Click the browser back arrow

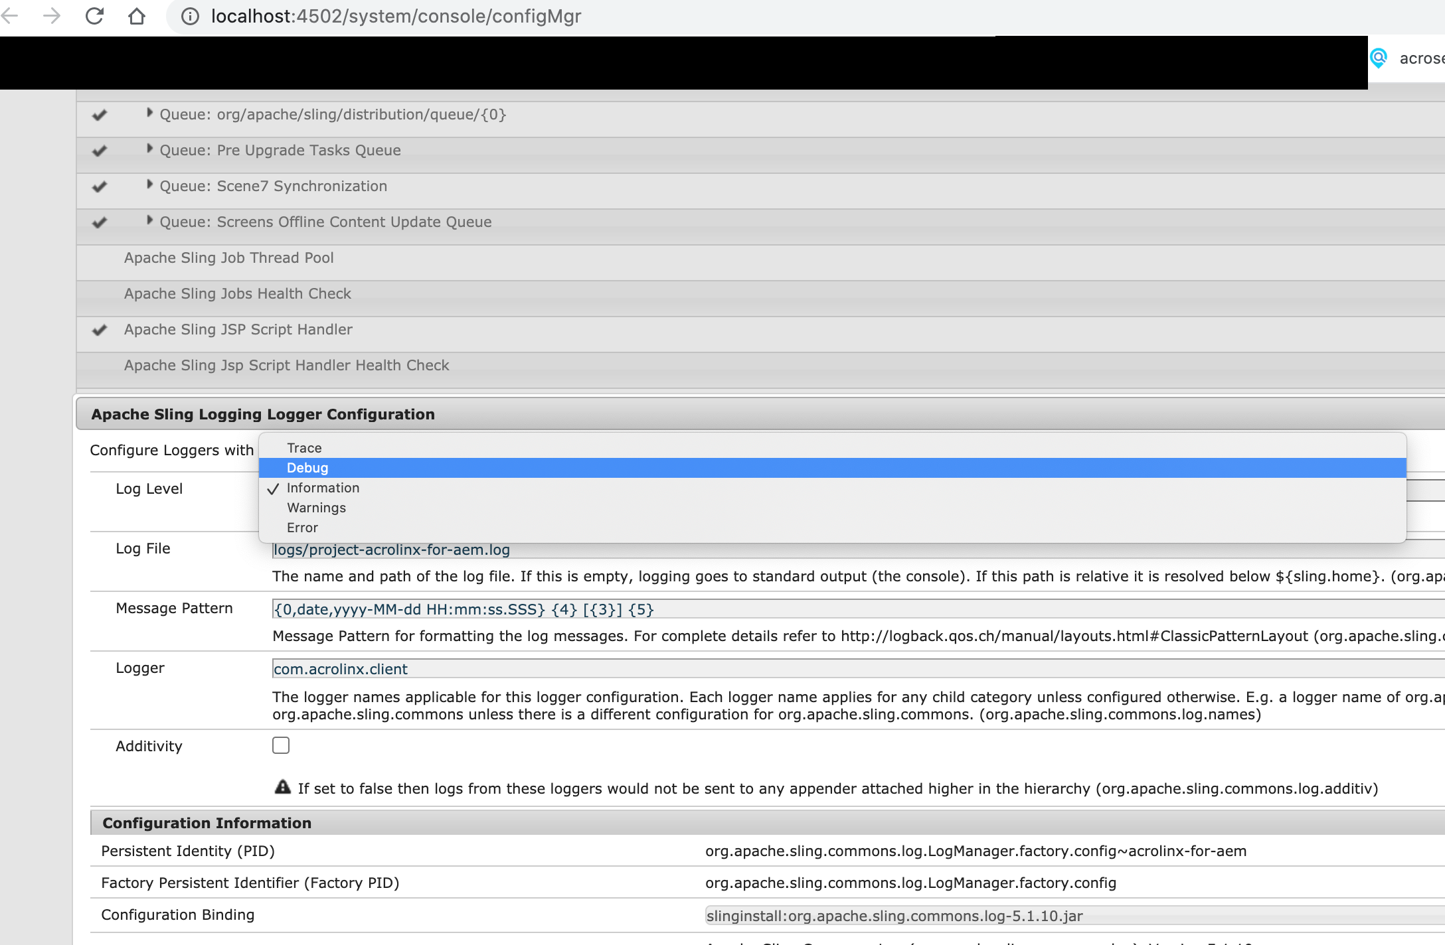click(x=11, y=16)
